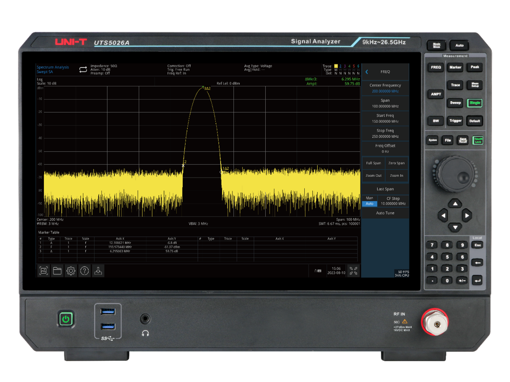Open the Span menu item
Image resolution: width=510 pixels, height=382 pixels.
coord(385,103)
